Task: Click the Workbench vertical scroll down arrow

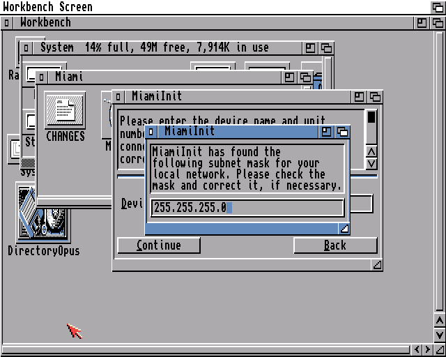Action: pos(440,334)
